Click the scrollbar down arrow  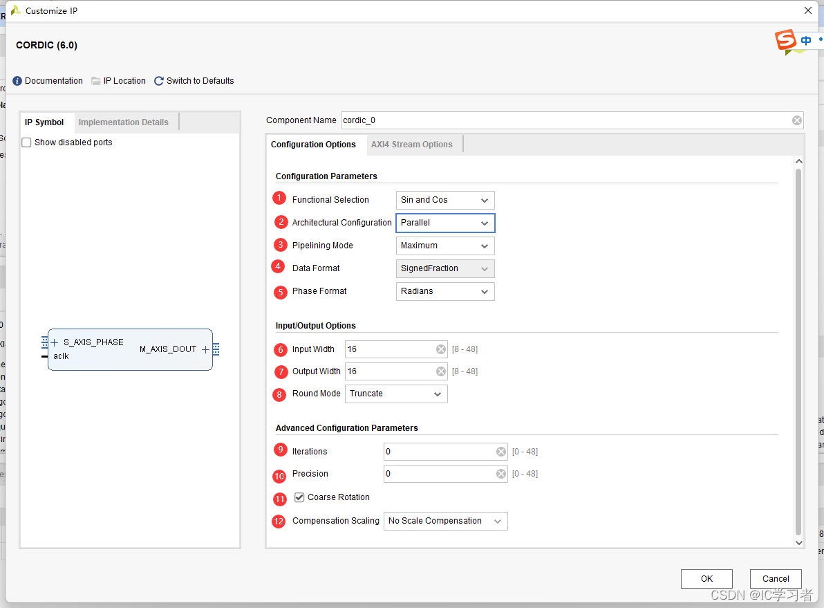pyautogui.click(x=799, y=543)
